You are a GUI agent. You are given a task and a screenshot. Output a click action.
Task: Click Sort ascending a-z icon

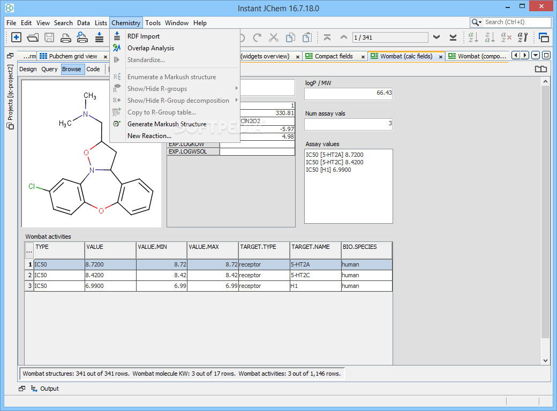coord(473,37)
